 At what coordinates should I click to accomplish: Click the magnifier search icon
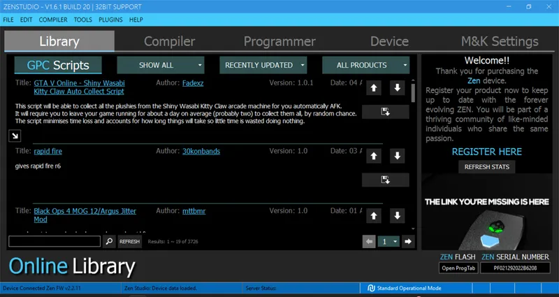109,241
